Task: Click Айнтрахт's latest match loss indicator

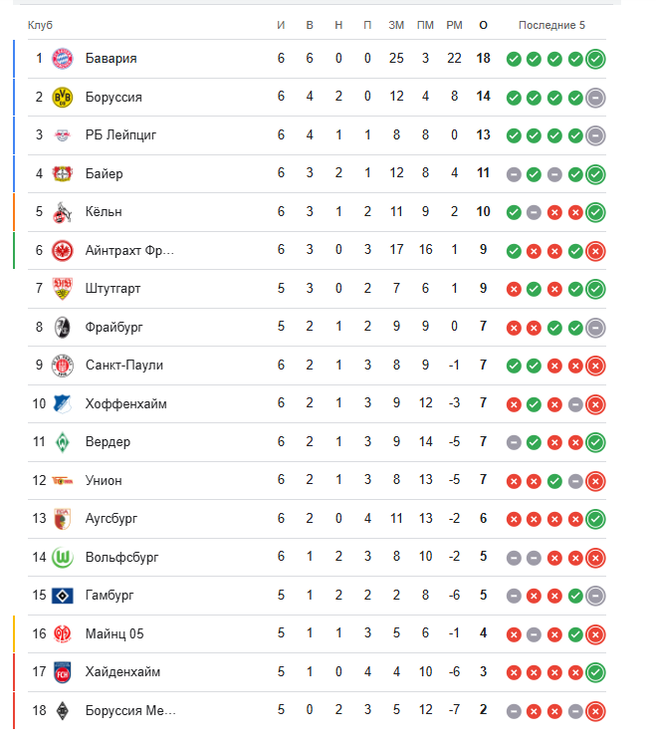Action: tap(595, 250)
